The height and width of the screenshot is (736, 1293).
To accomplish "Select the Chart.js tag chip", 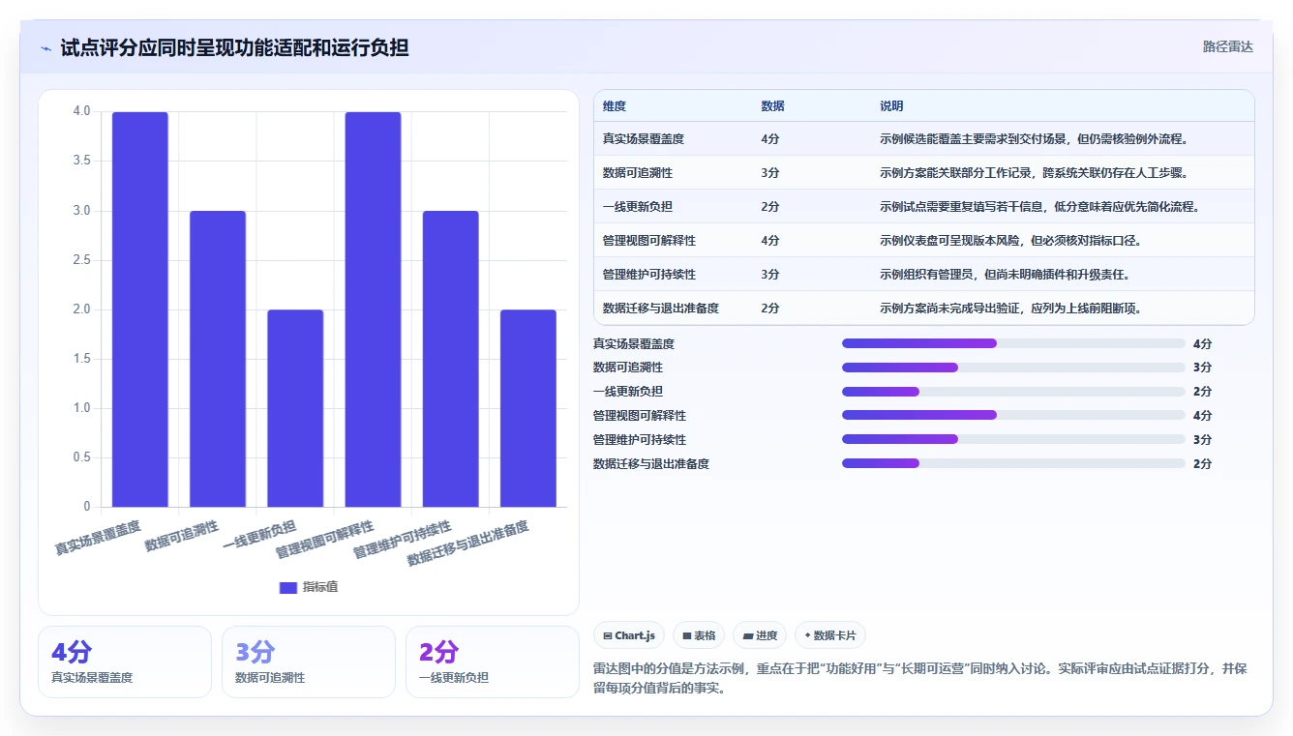I will pos(629,635).
